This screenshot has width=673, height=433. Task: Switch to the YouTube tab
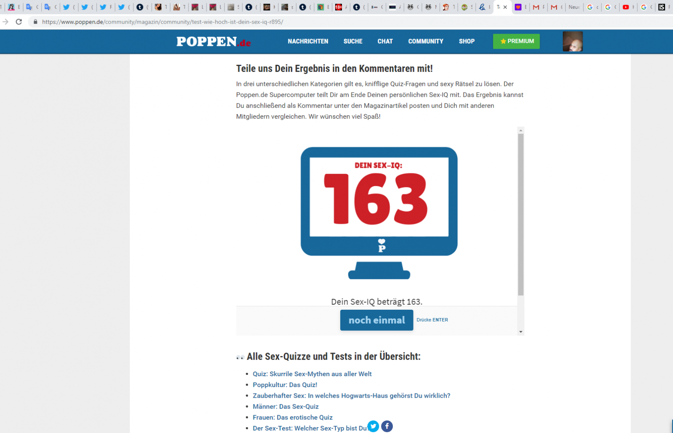pyautogui.click(x=626, y=7)
